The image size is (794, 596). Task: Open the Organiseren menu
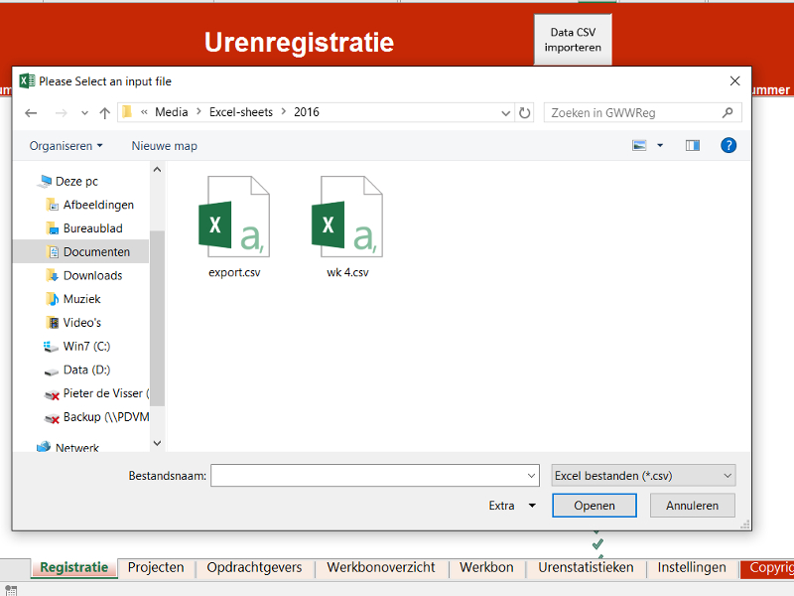(66, 146)
